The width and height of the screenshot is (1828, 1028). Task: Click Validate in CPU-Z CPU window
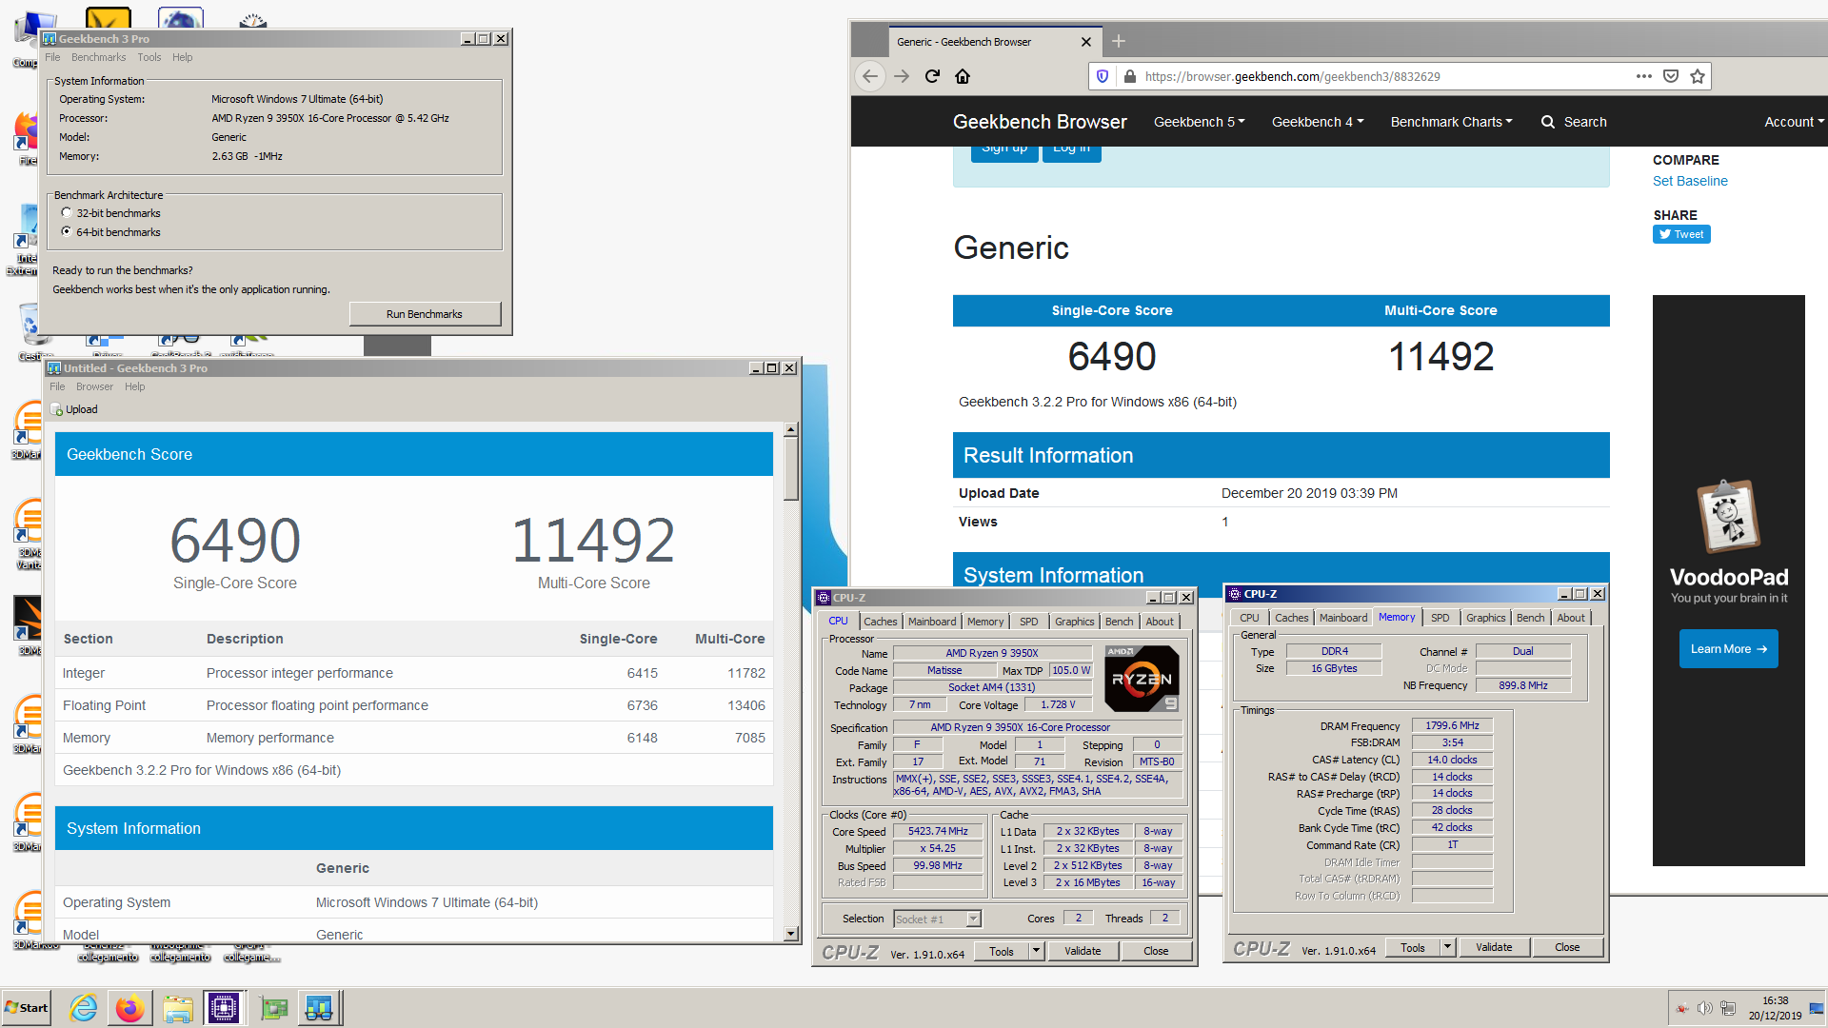[1083, 951]
